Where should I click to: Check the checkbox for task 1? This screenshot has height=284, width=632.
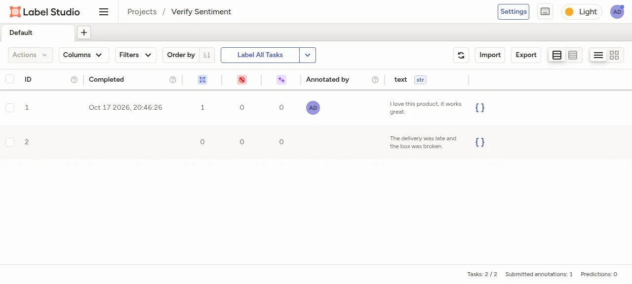[10, 107]
